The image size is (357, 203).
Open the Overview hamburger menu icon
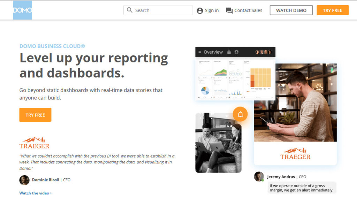200,52
